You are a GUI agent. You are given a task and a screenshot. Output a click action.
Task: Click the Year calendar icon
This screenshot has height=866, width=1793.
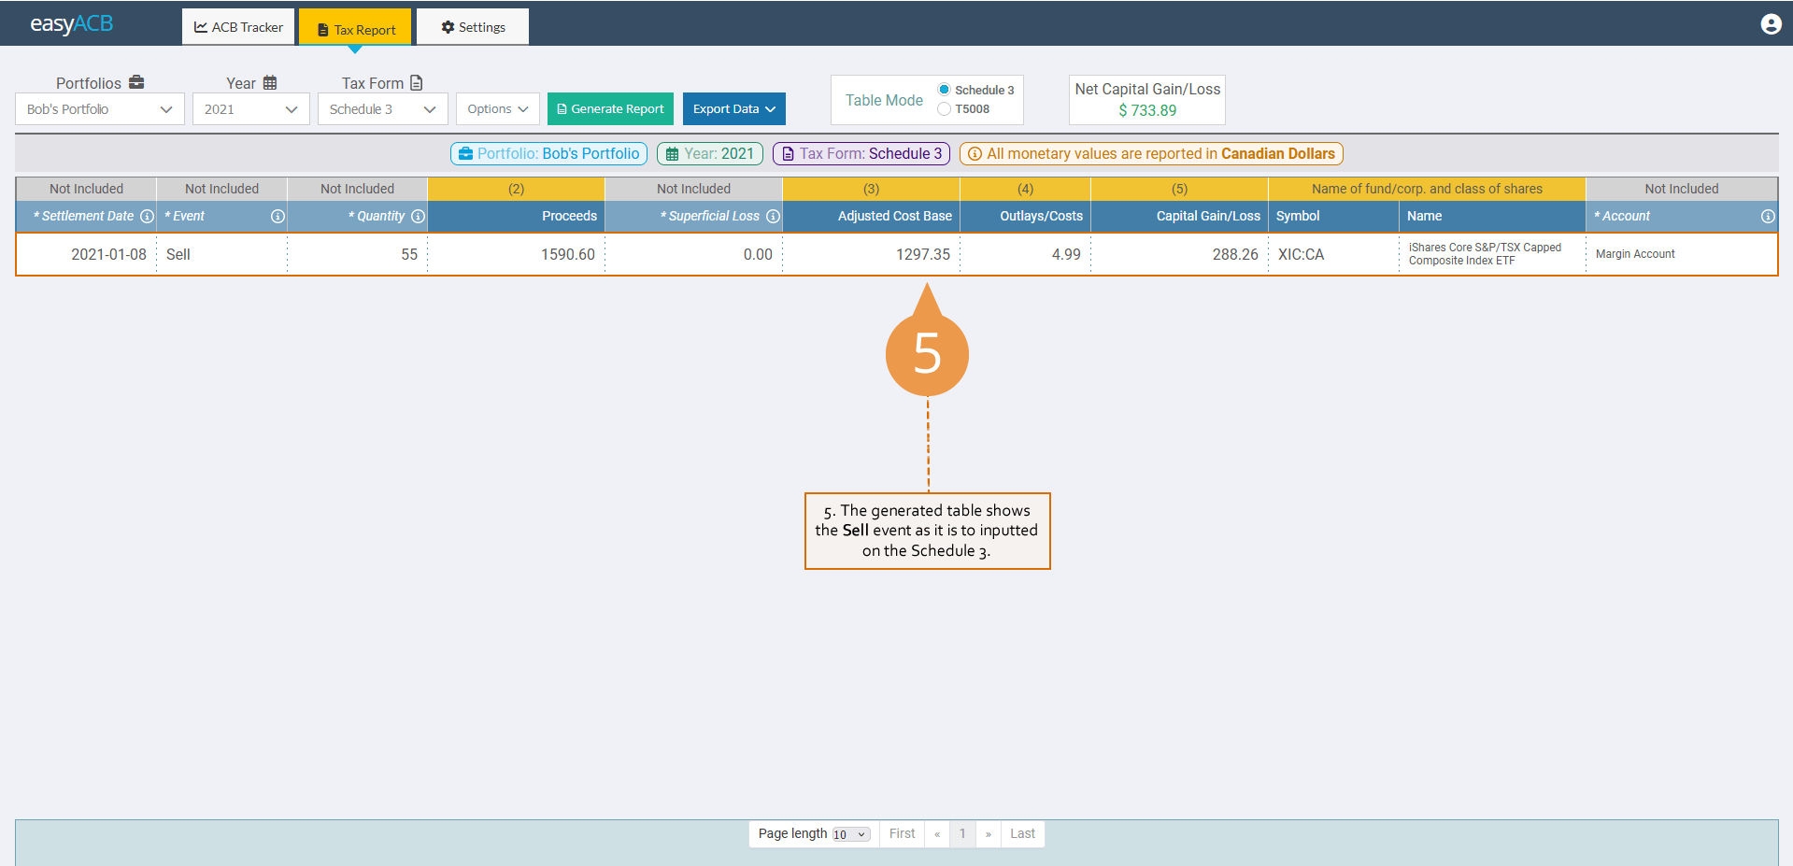coord(270,82)
